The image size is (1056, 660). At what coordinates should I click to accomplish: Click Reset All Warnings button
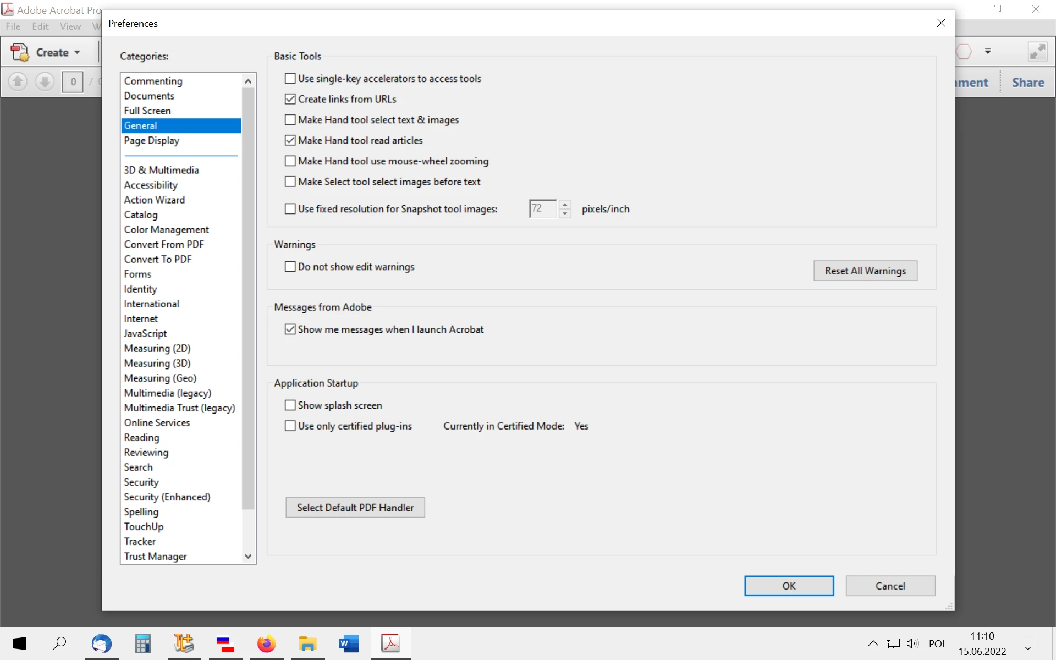[x=865, y=271]
